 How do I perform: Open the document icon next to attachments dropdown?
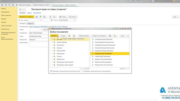pyautogui.click(x=50, y=17)
